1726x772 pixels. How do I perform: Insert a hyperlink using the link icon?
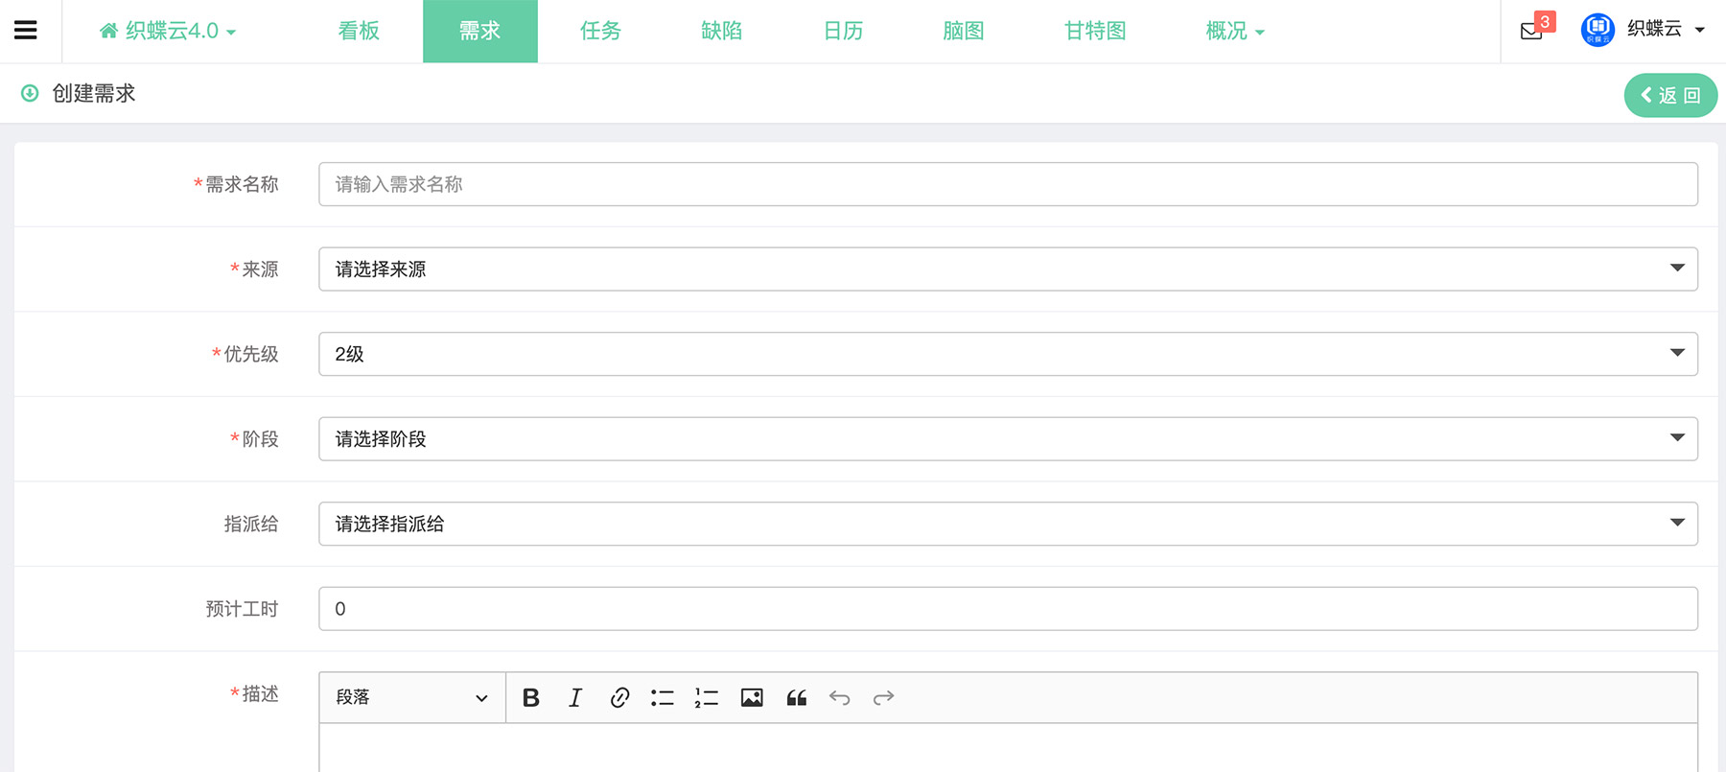(x=619, y=697)
